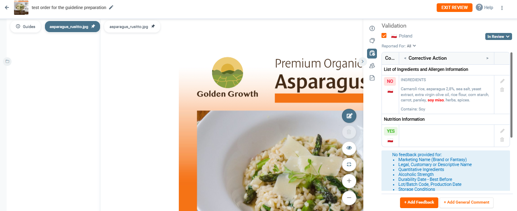The image size is (517, 211).
Task: Open the three-dot more options menu
Action: coord(502,8)
